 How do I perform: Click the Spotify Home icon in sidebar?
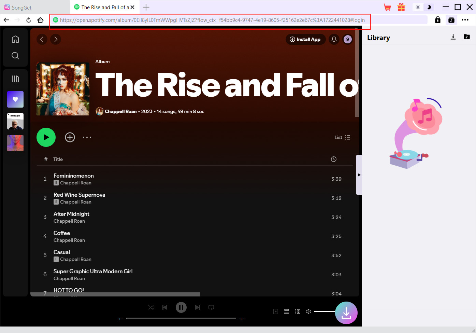(15, 39)
